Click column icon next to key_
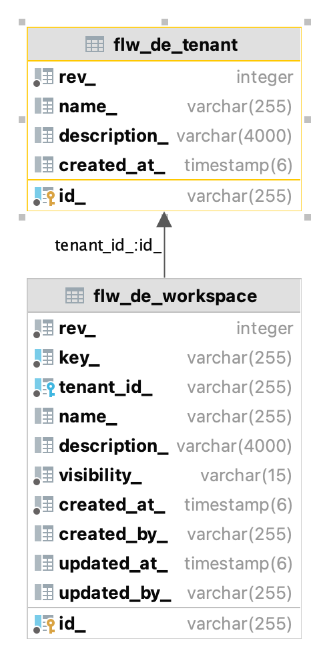This screenshot has height=655, width=327. 44,358
